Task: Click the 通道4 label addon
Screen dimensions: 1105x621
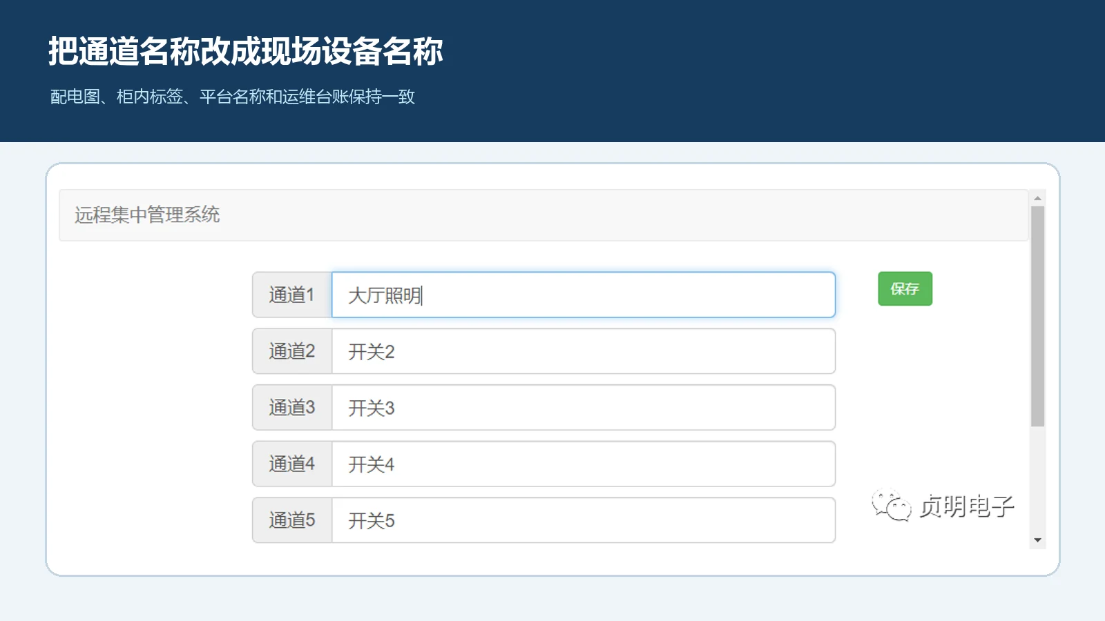Action: click(292, 464)
